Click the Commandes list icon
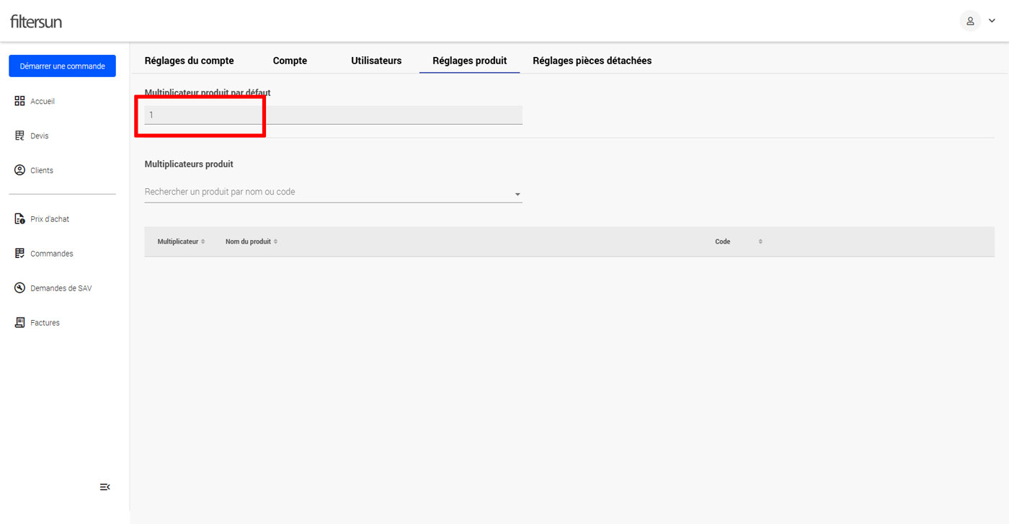 tap(20, 254)
